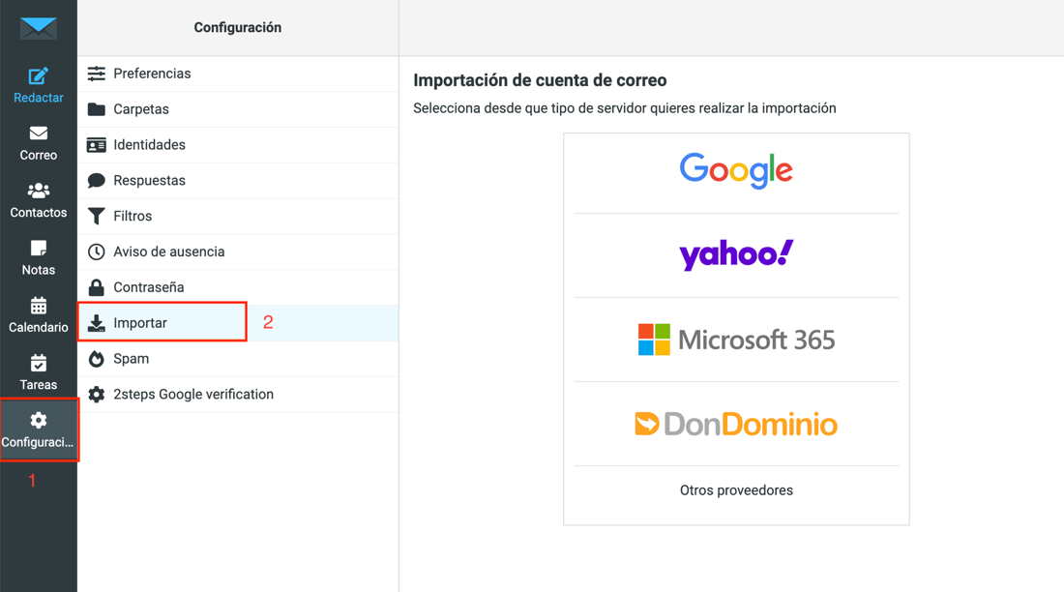
Task: Open Carpetas settings section
Action: tap(141, 109)
